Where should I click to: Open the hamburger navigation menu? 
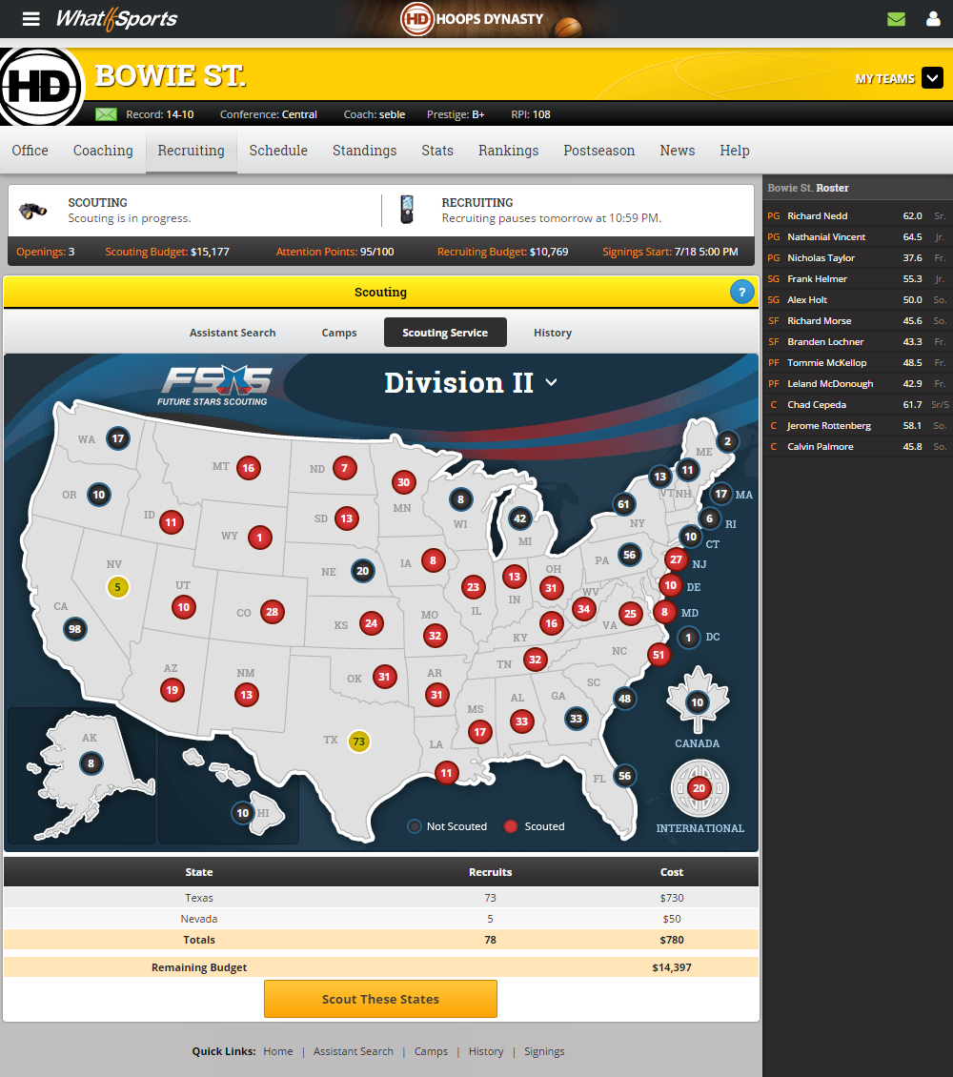click(x=31, y=19)
